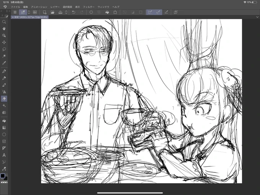This screenshot has width=260, height=195.
Task: Open the 編集 menu
Action: 26,7
